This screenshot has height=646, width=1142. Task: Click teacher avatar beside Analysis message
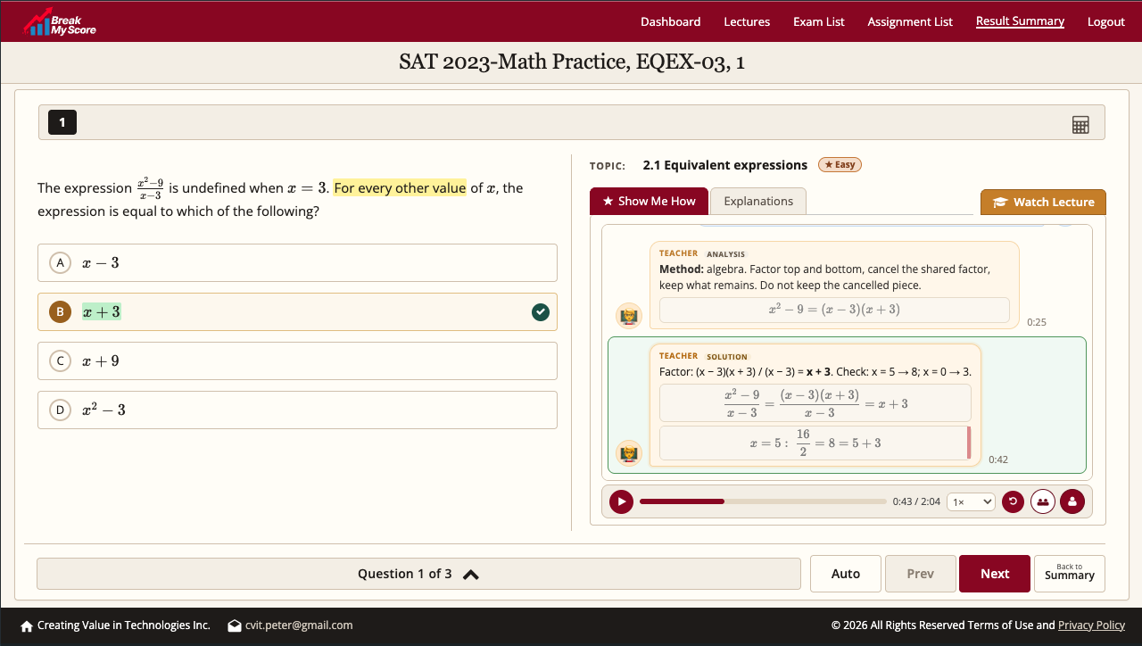(x=629, y=316)
